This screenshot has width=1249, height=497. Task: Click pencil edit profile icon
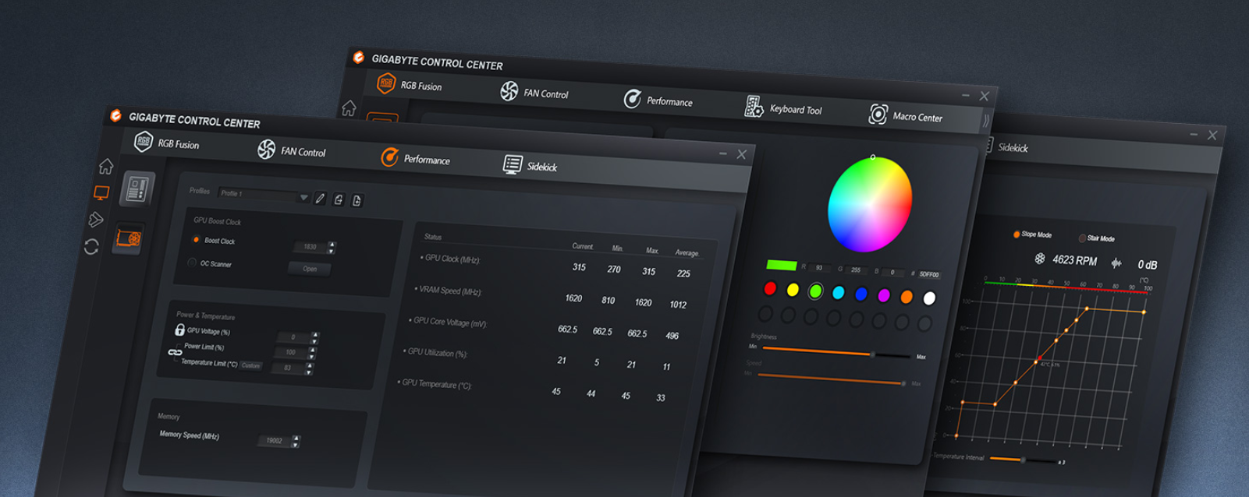(320, 199)
